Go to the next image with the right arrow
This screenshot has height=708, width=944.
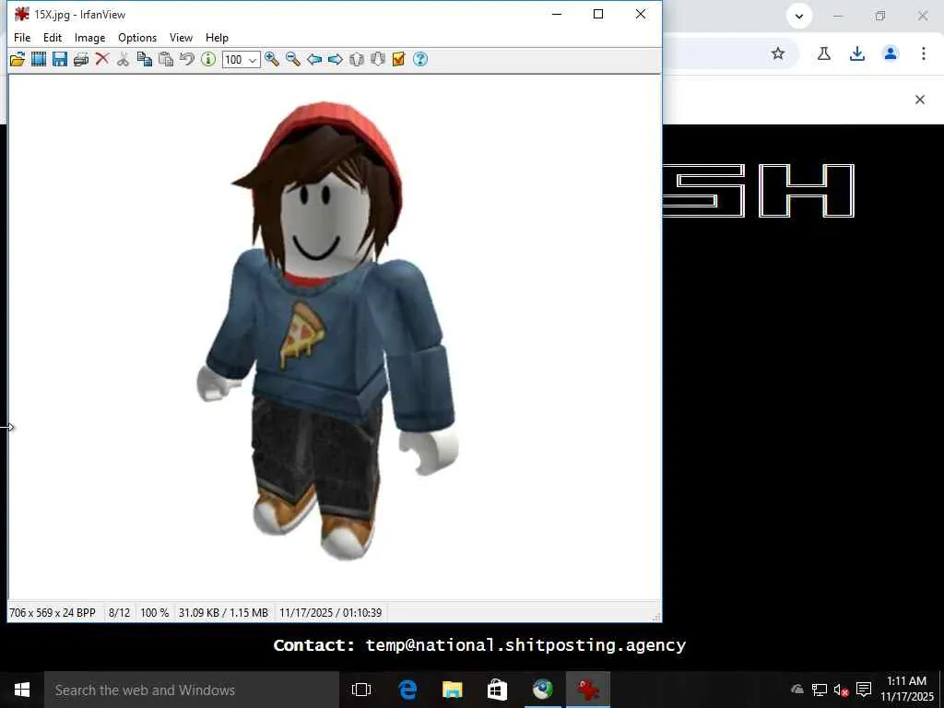coord(336,59)
